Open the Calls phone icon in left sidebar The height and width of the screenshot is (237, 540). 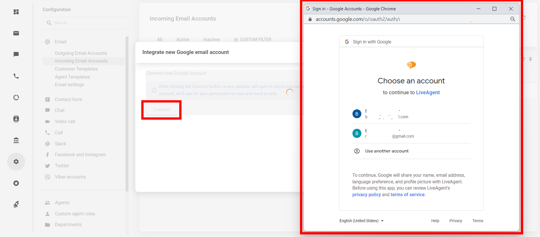pos(16,76)
